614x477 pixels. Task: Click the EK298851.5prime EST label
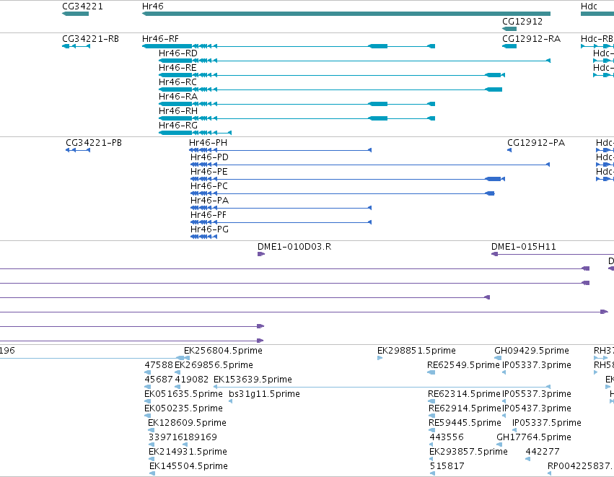click(416, 351)
